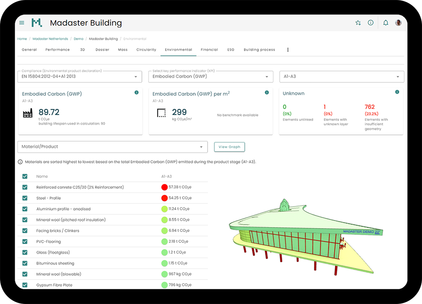This screenshot has width=422, height=304.
Task: Mark building as favorite with star icon
Action: click(358, 23)
